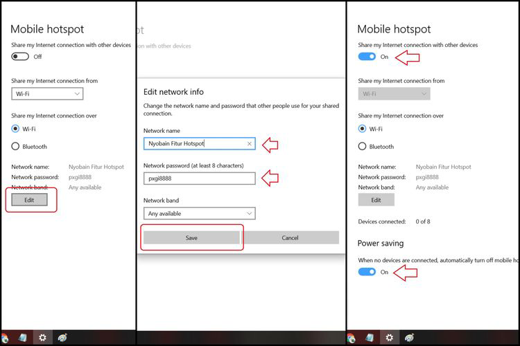Click 'Any available' band value in hotspot-Off screen
Screen dimensions: 520x346
[85, 188]
